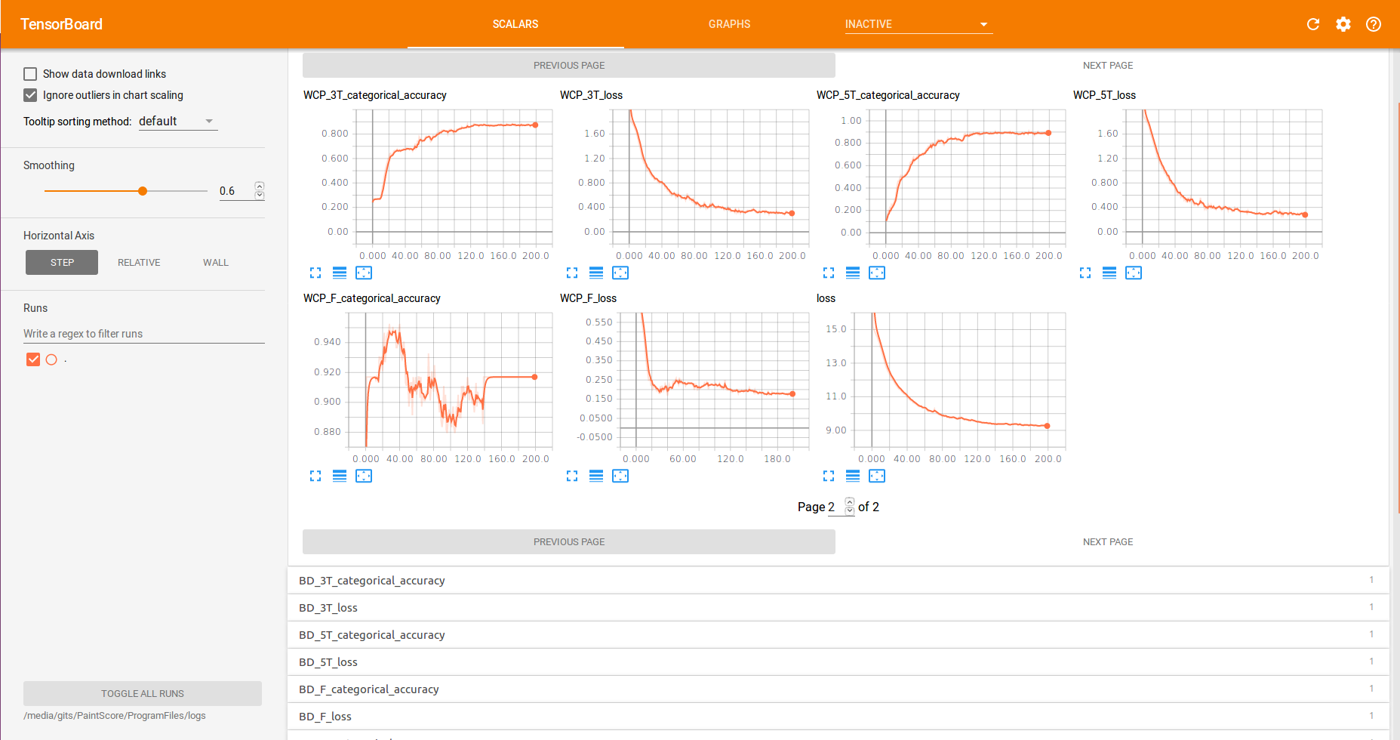Click bottom NEXT PAGE button
Image resolution: width=1400 pixels, height=740 pixels.
pyautogui.click(x=1108, y=542)
